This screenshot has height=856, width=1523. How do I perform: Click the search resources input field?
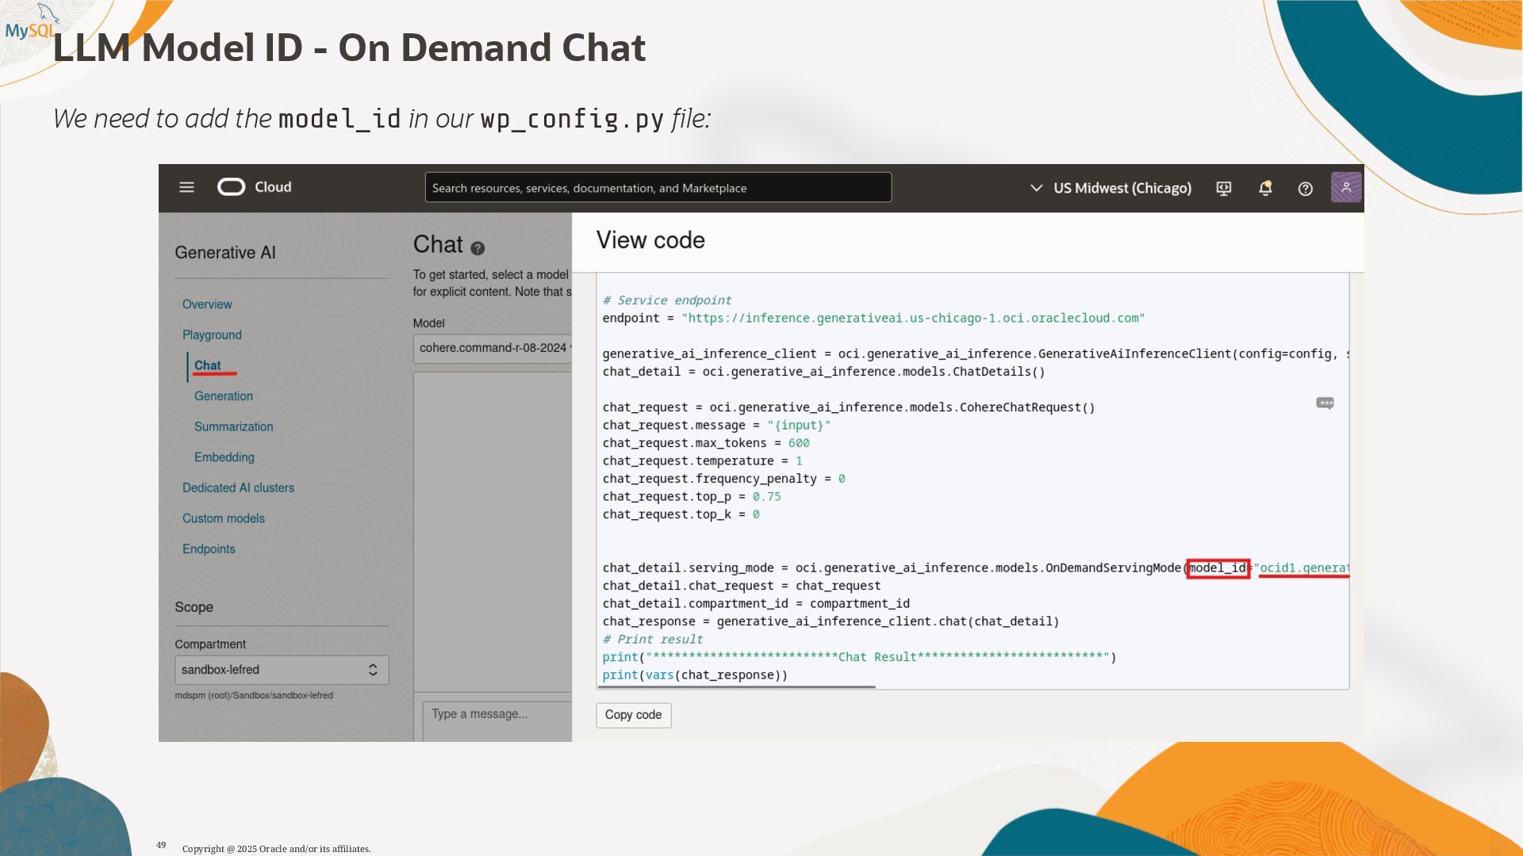(658, 188)
